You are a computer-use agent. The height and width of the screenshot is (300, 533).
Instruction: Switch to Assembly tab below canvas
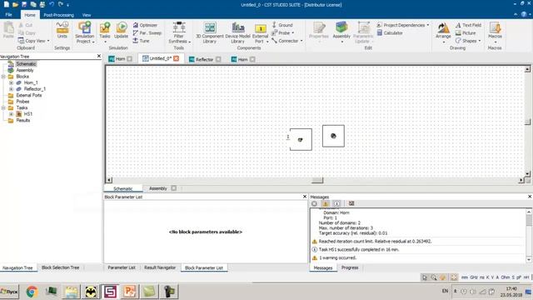click(x=158, y=188)
